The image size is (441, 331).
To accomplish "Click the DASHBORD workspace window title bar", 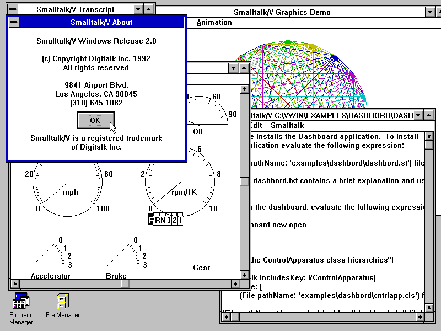I will (331, 115).
